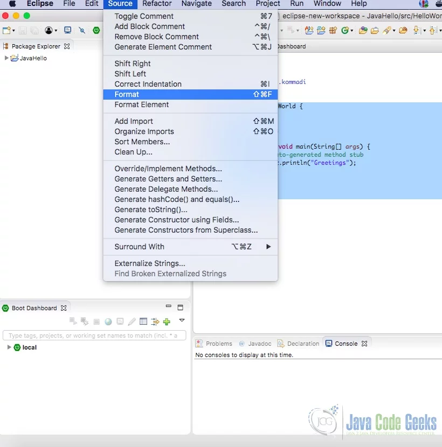Choose Generate Element Comment

[x=190, y=47]
